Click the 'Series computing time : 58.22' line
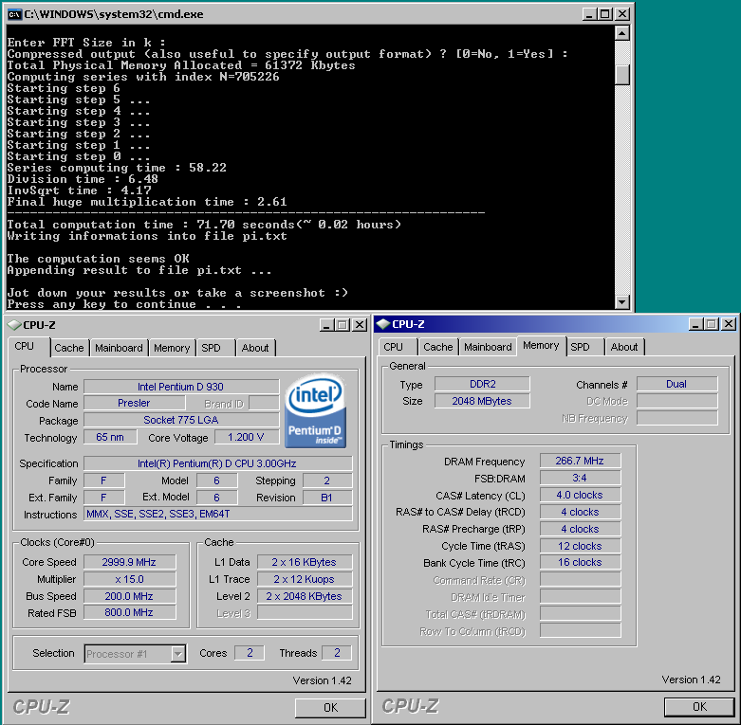 click(117, 168)
